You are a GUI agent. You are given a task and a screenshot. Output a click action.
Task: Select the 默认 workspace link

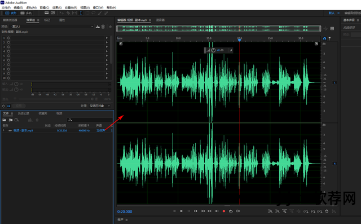(x=332, y=13)
